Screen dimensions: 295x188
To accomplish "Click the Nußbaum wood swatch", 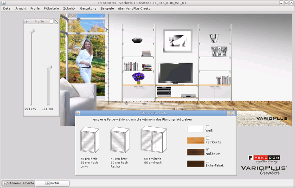I will click(x=195, y=152).
